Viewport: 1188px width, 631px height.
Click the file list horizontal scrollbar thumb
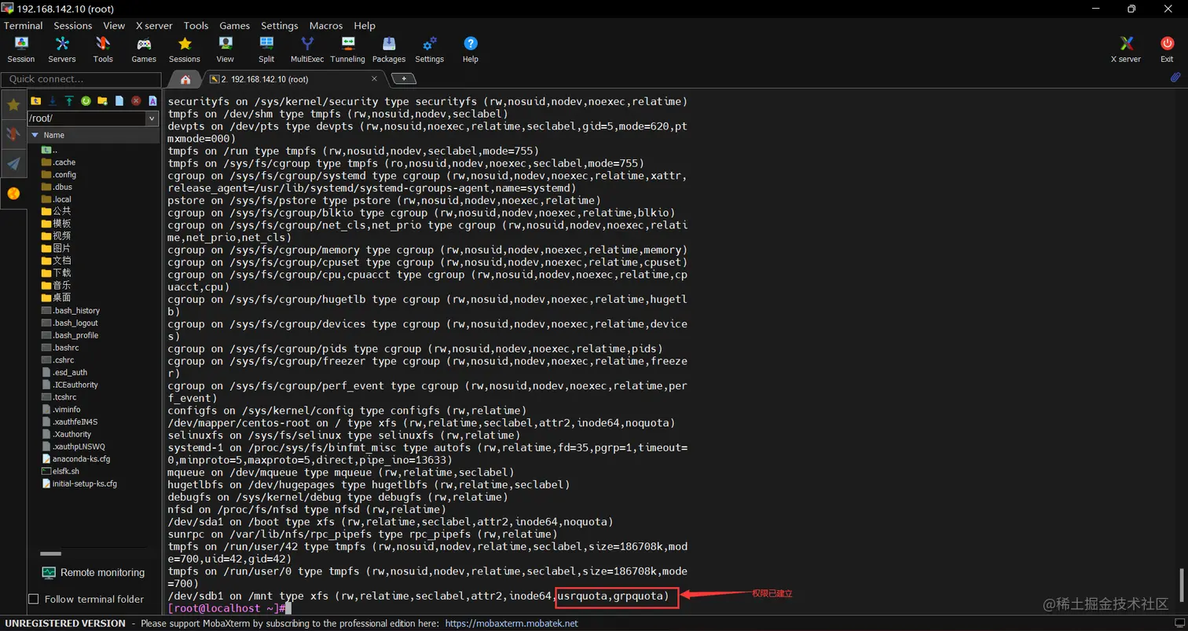click(x=50, y=553)
